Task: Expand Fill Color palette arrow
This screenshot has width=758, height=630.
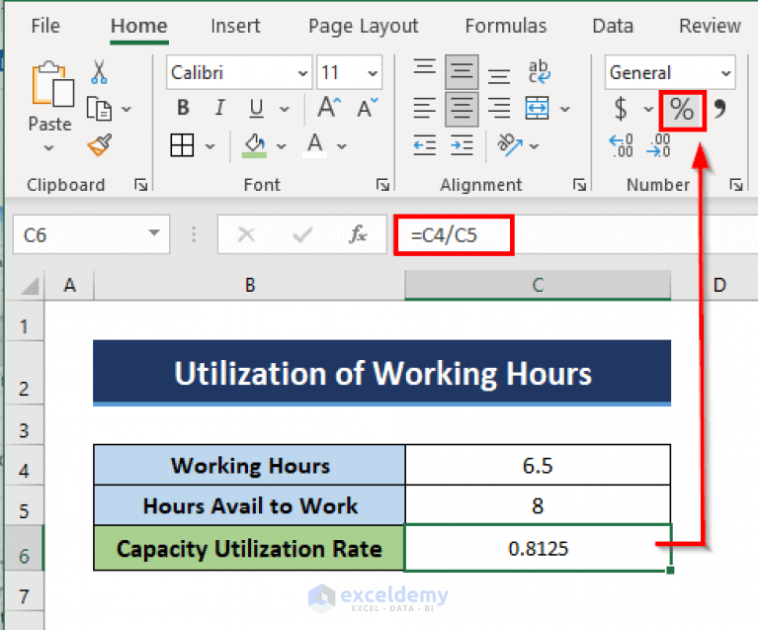Action: (282, 146)
